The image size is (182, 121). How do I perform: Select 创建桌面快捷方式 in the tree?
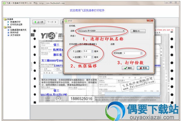pos(18,30)
